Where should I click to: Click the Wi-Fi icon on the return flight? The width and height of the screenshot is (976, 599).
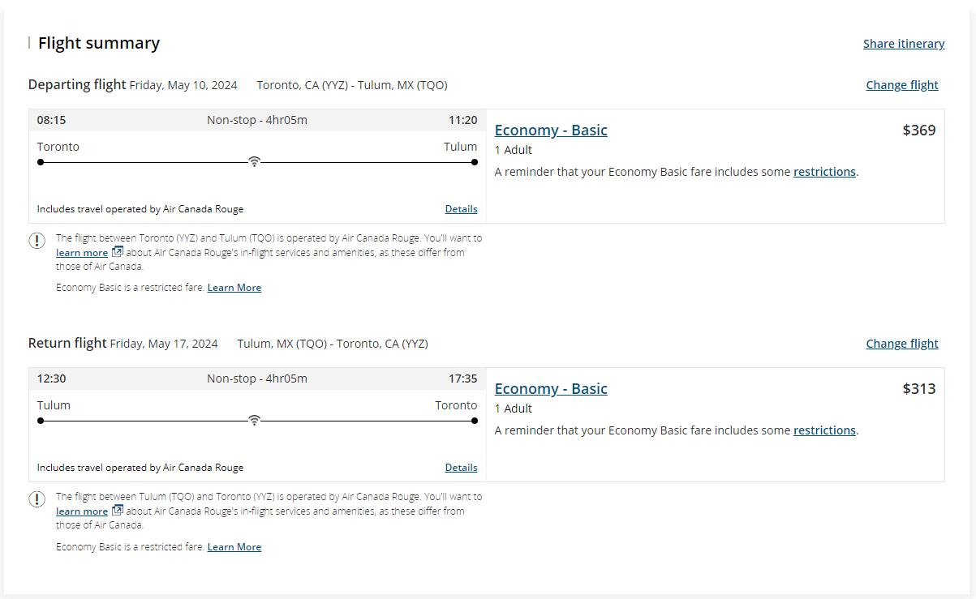coord(254,421)
